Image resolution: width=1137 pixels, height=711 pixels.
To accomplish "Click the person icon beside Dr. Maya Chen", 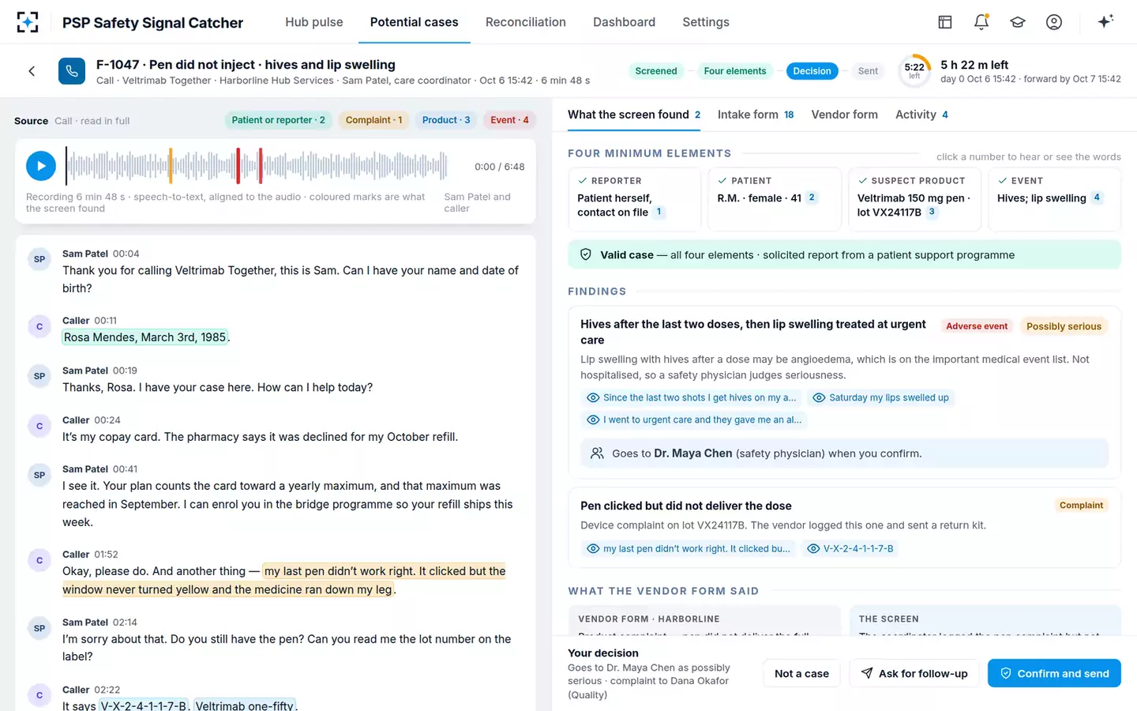I will coord(597,453).
